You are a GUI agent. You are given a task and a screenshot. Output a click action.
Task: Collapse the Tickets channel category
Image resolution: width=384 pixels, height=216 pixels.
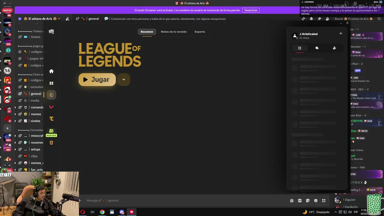tap(31, 31)
